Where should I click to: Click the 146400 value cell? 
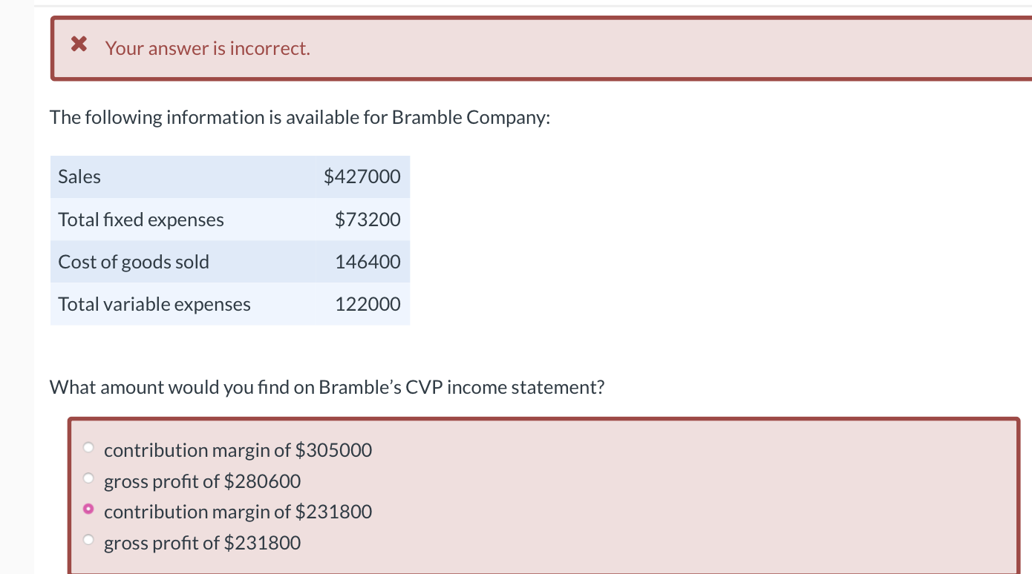coord(368,261)
